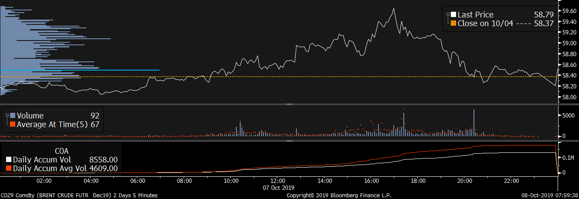Click the tallest volume bar near 20:30

474,123
